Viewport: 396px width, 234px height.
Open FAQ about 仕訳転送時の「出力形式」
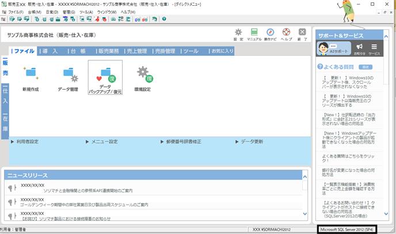pos(349,119)
